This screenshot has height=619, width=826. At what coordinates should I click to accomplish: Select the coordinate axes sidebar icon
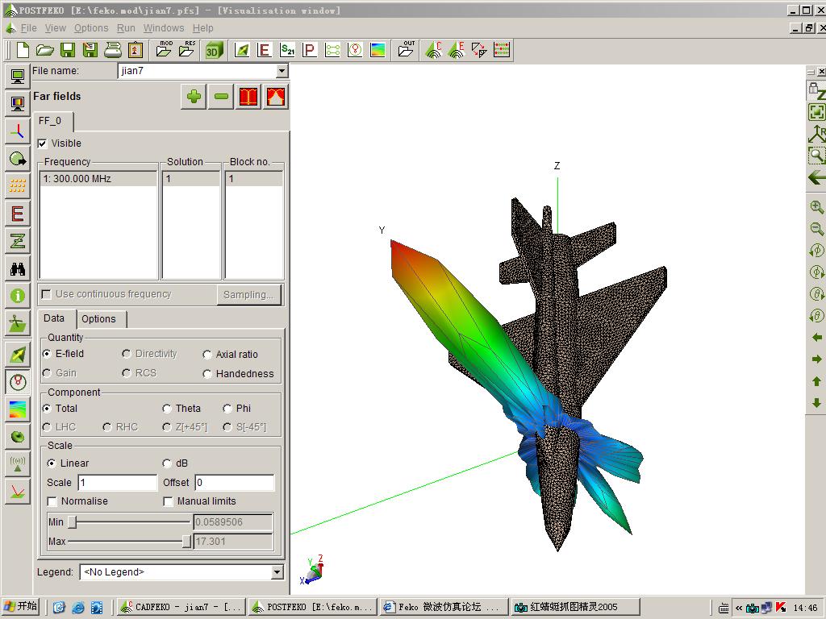coord(18,131)
